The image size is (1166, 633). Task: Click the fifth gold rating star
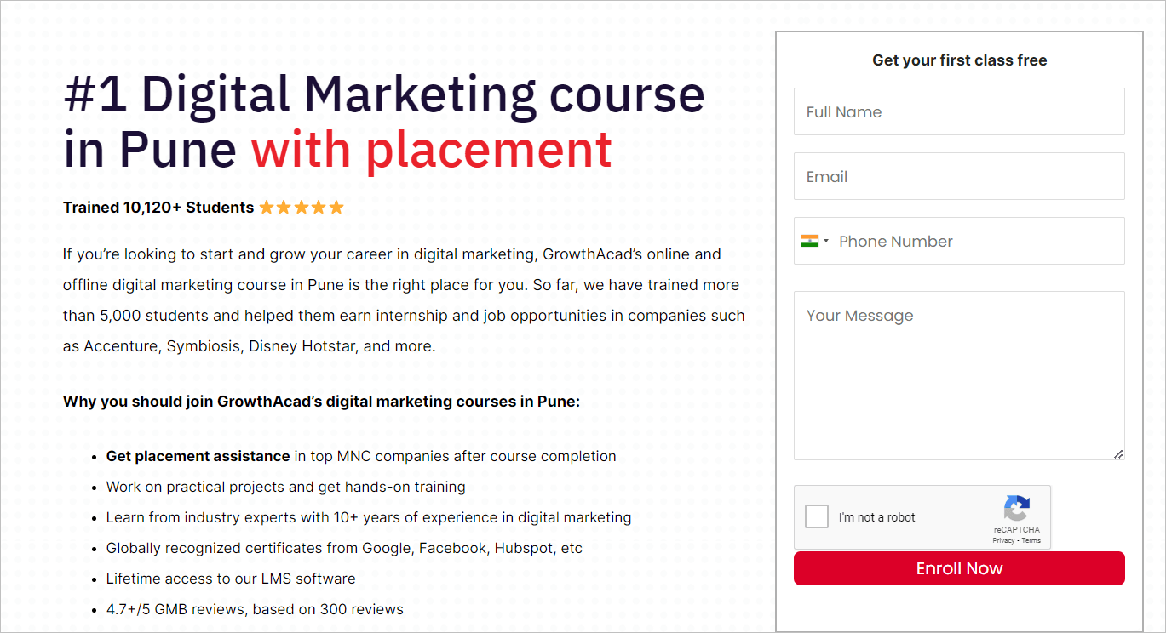pyautogui.click(x=336, y=207)
